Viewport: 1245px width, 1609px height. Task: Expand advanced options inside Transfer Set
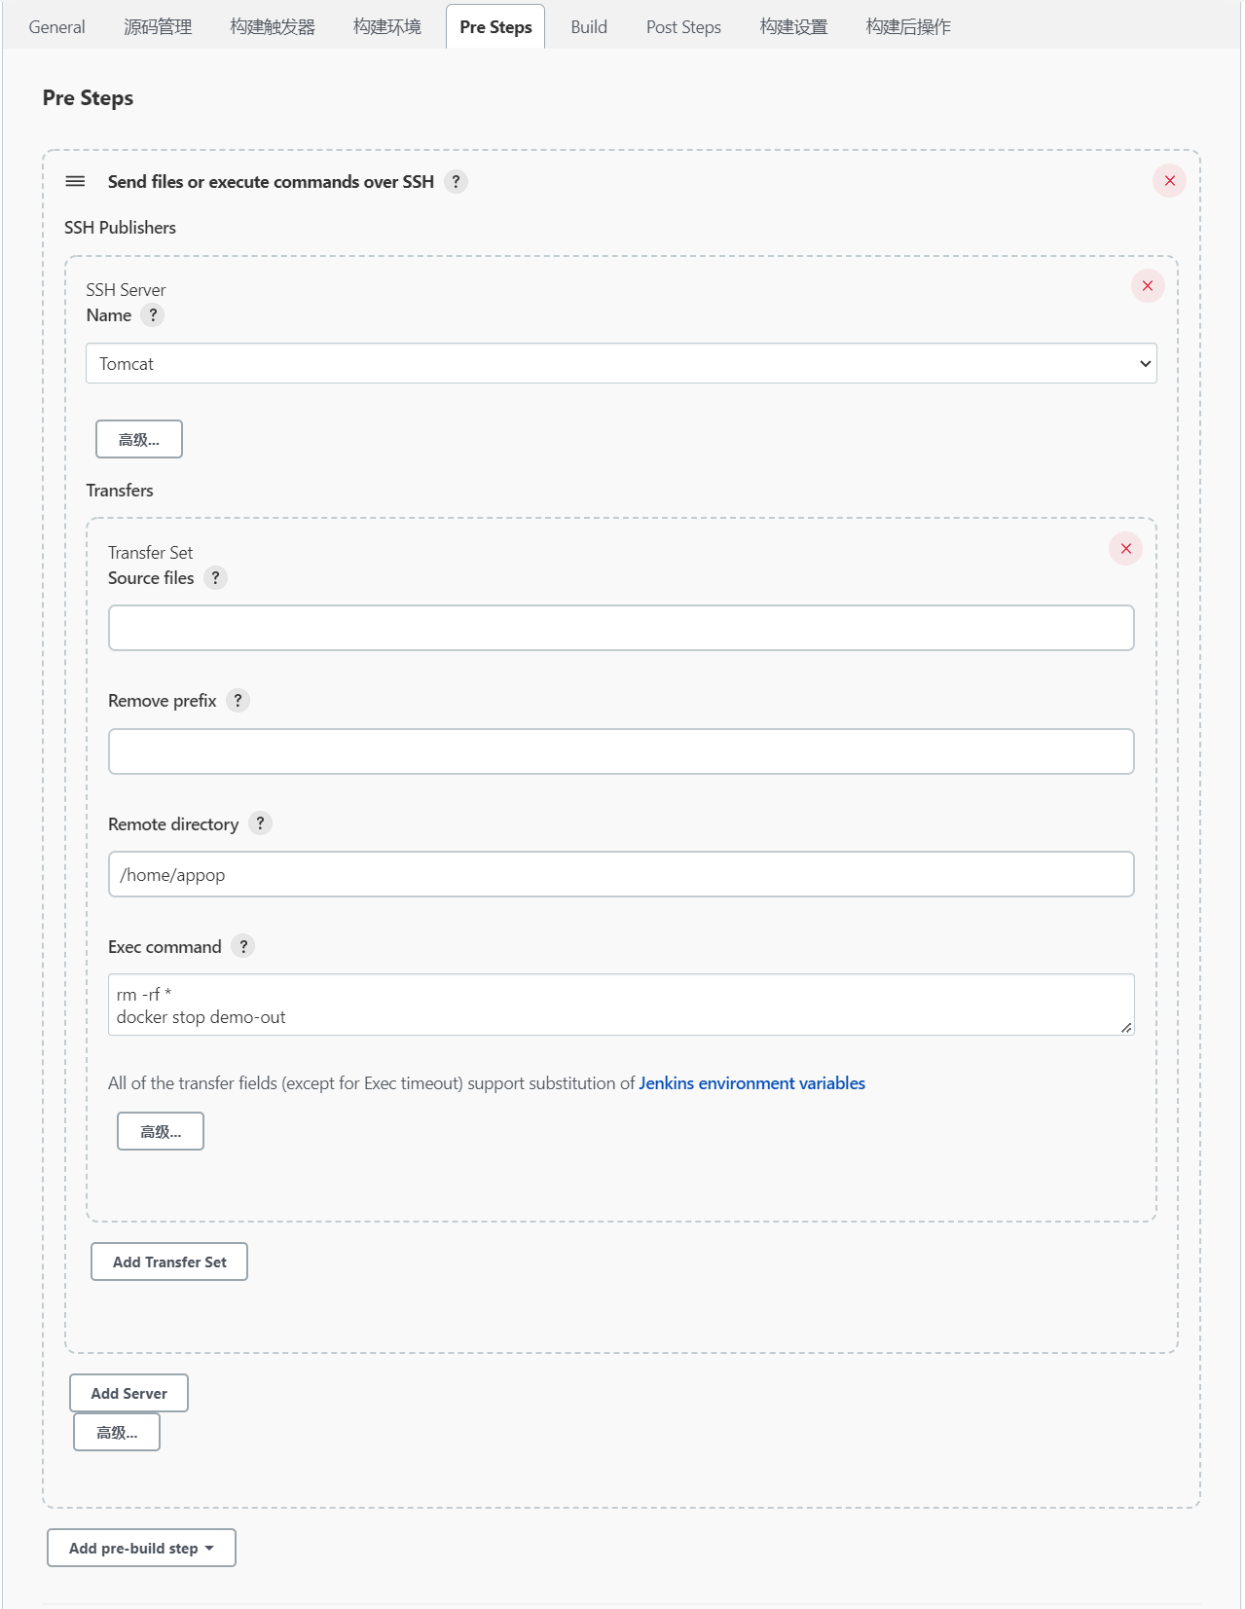(x=161, y=1131)
